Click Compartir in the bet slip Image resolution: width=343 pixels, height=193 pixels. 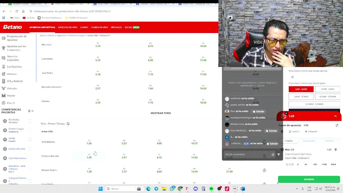[x=311, y=132]
